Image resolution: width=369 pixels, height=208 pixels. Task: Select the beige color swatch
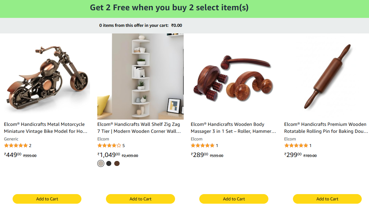click(x=101, y=164)
